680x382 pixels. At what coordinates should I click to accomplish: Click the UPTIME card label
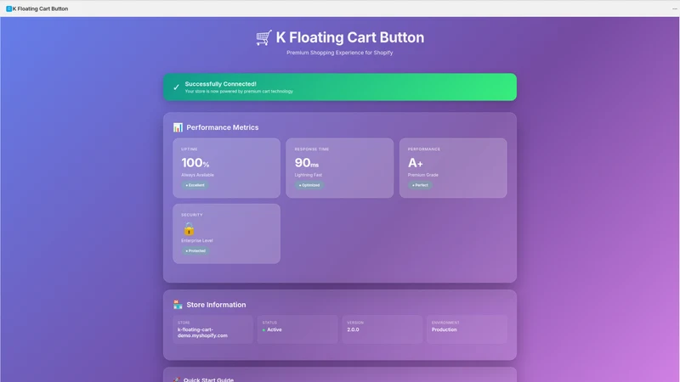click(x=190, y=149)
